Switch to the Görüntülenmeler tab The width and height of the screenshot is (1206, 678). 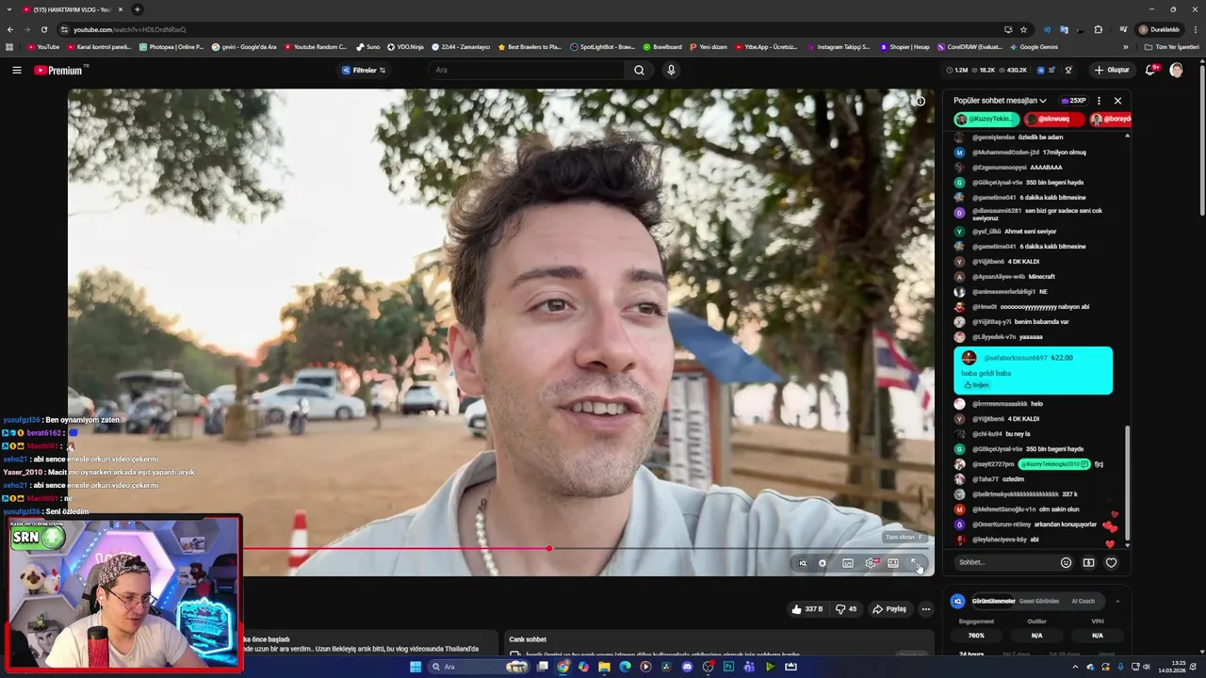[993, 601]
